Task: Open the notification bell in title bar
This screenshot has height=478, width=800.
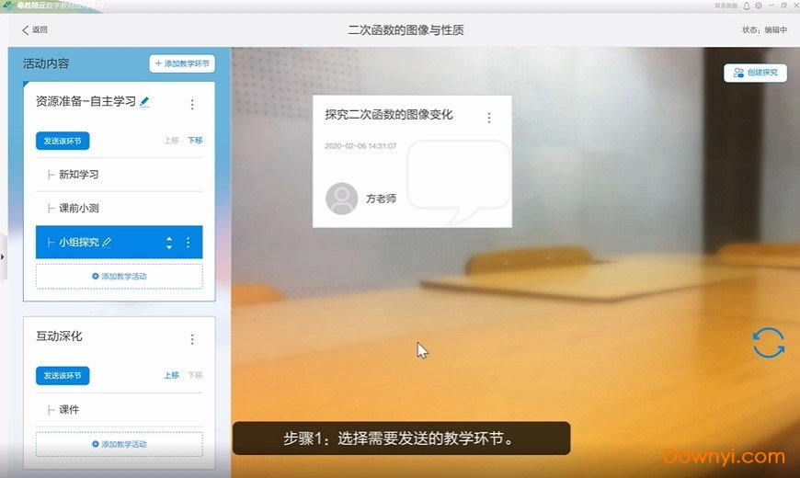Action: point(747,6)
